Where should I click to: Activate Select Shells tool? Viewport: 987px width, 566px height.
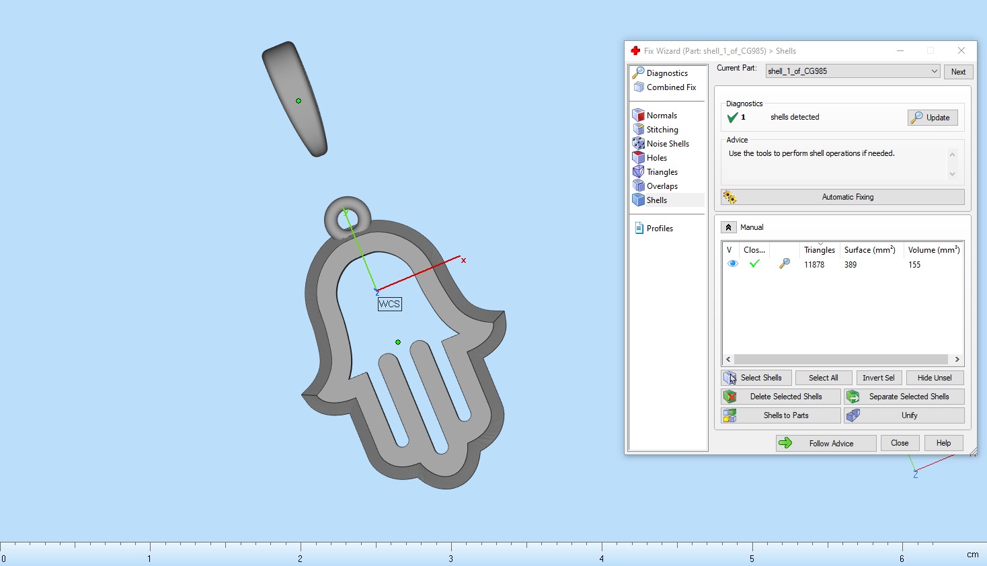point(756,378)
